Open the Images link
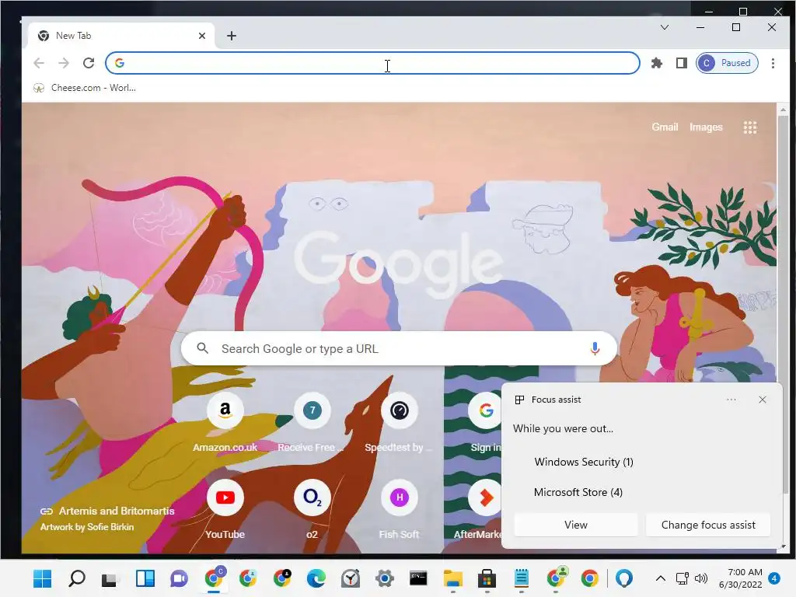Screen dimensions: 796x597 tap(706, 127)
